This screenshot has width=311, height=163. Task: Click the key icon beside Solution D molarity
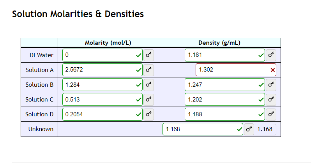[148, 114]
